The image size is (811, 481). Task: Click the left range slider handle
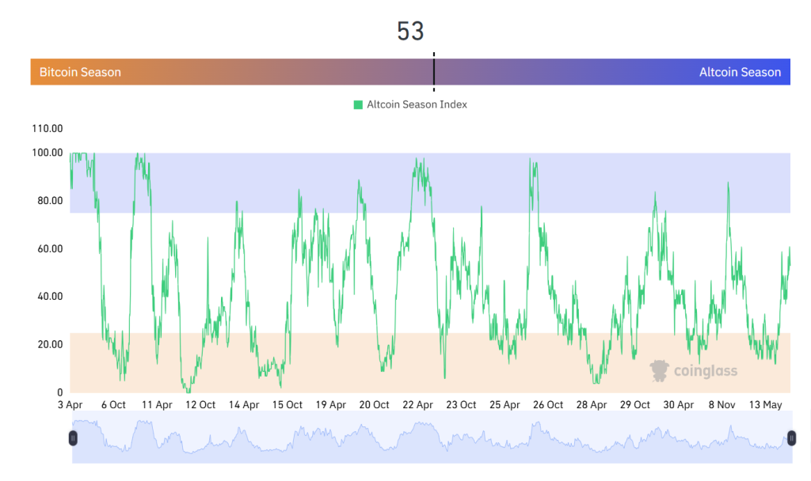point(73,437)
